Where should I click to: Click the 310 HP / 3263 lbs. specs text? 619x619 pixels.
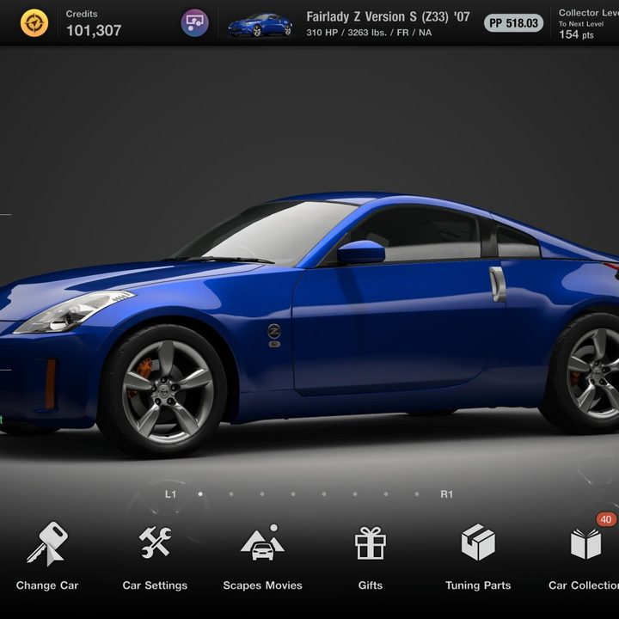[369, 33]
